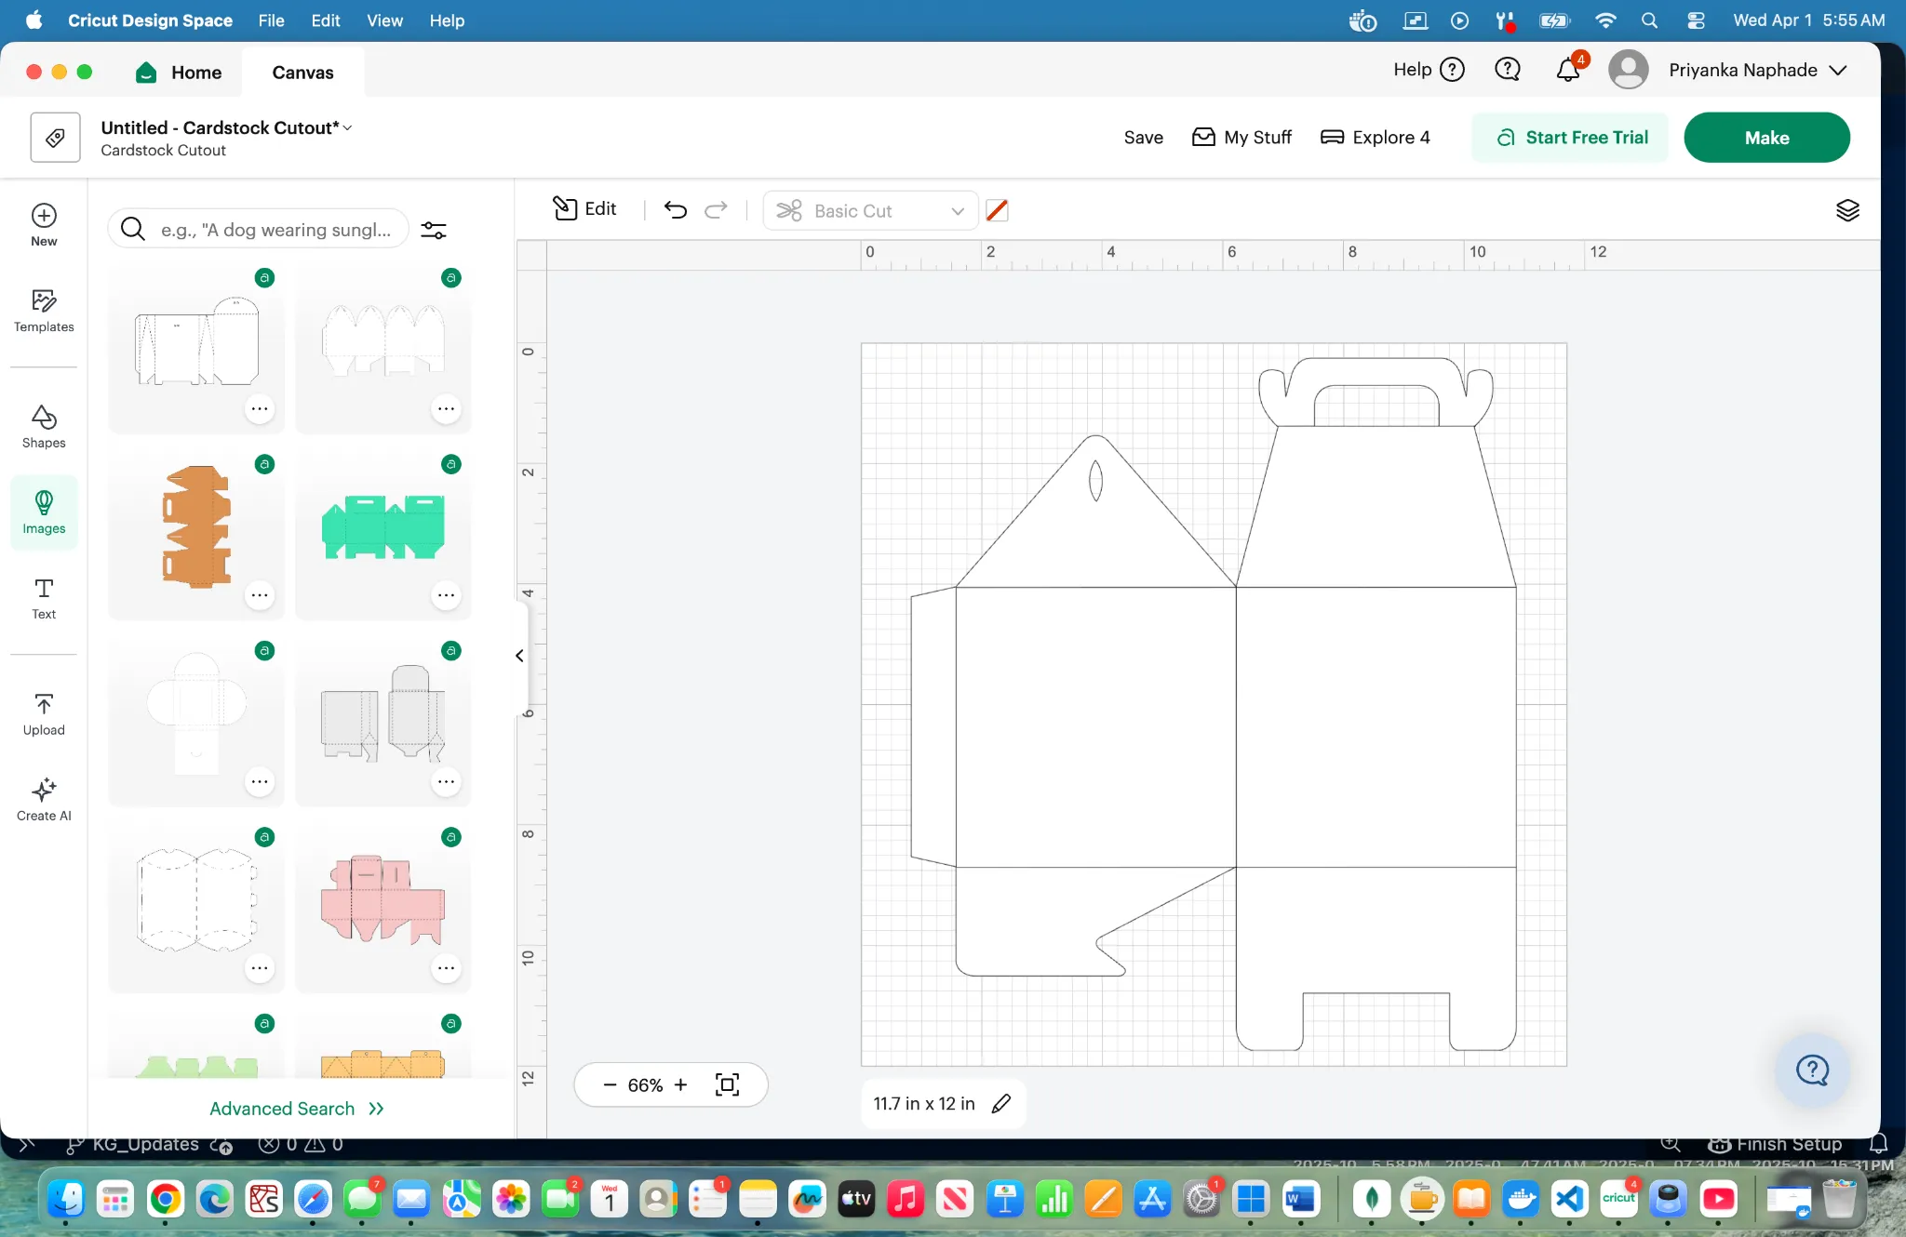This screenshot has width=1906, height=1237.
Task: Click the Save button
Action: pos(1143,138)
